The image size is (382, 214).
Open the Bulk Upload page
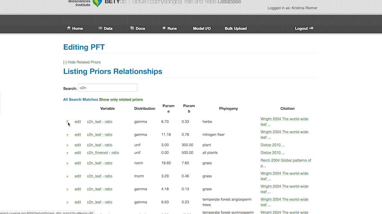coord(235,28)
